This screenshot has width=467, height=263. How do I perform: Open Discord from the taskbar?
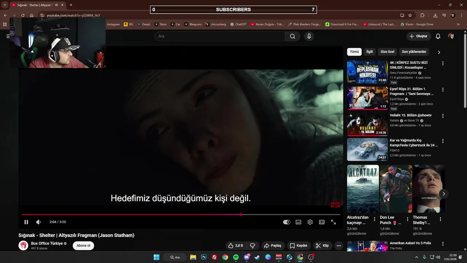click(x=247, y=257)
